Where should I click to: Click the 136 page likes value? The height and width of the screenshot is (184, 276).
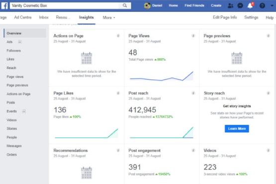point(60,110)
